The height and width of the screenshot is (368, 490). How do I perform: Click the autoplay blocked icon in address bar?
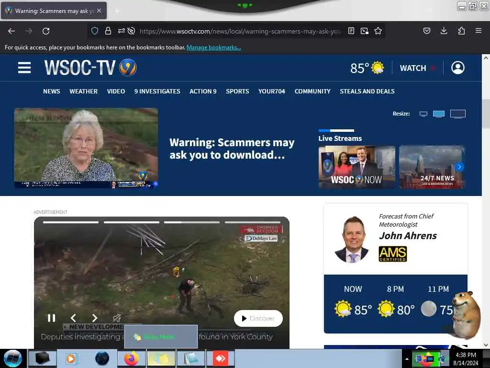132,31
